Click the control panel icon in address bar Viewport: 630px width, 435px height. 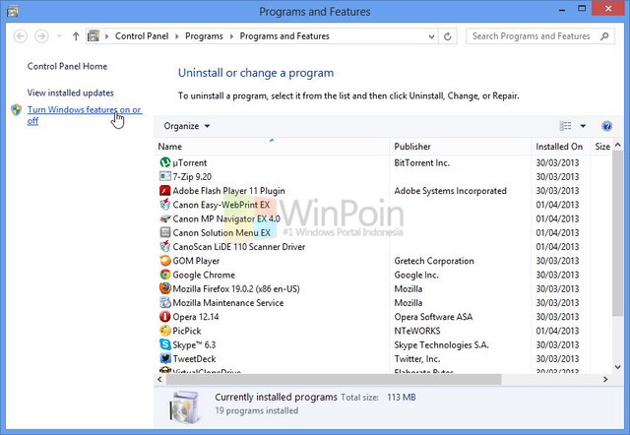tap(94, 36)
